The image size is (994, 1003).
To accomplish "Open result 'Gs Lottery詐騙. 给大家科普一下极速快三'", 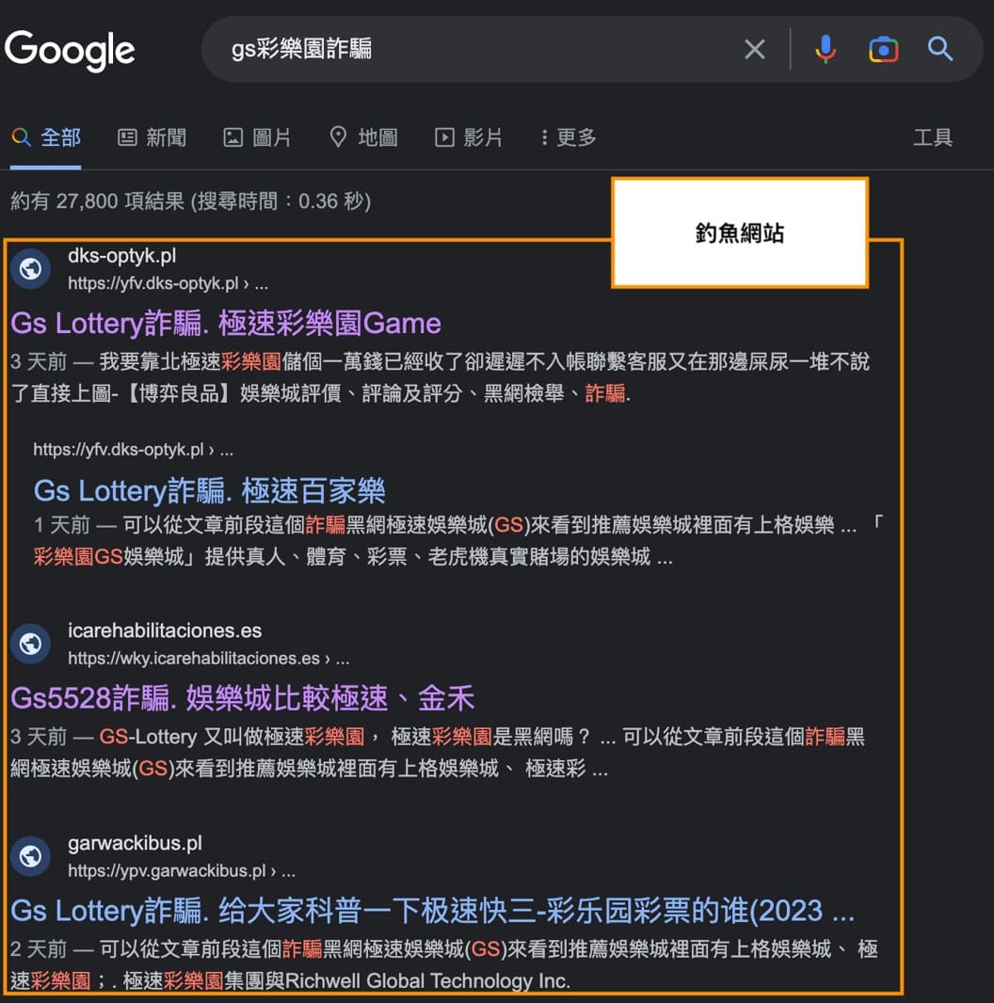I will pyautogui.click(x=433, y=911).
